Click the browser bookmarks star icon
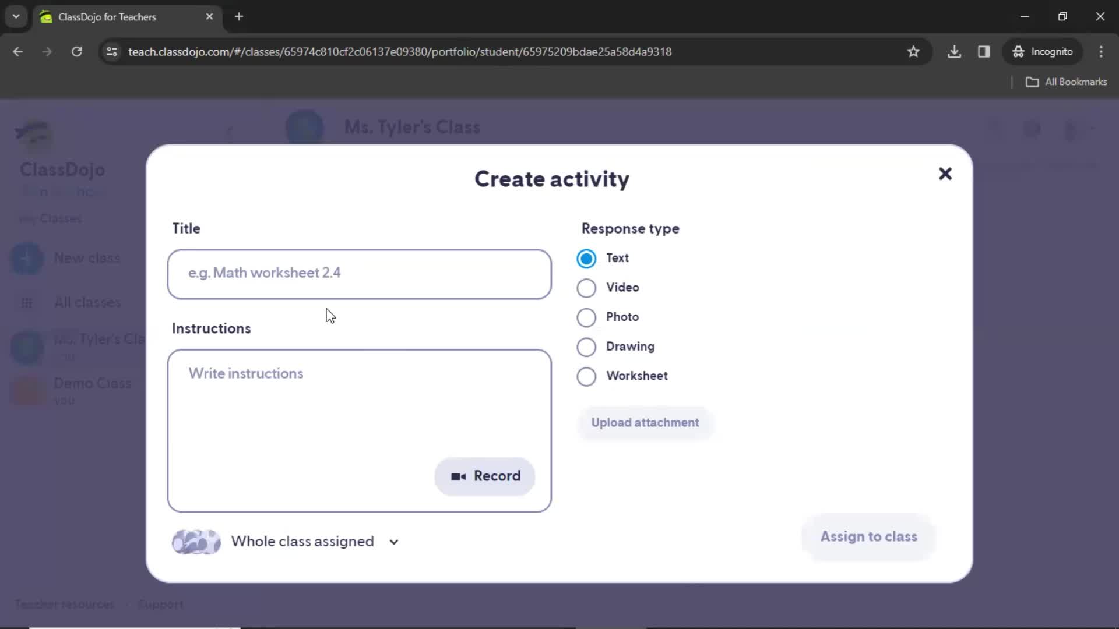The width and height of the screenshot is (1119, 629). 914,51
